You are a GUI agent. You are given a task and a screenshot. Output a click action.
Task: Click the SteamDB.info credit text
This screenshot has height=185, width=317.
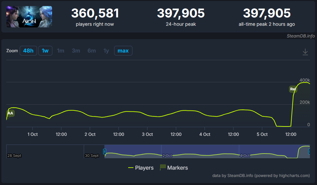click(301, 36)
